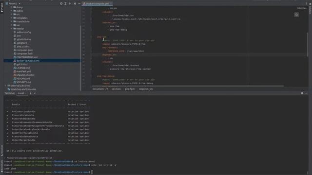The width and height of the screenshot is (312, 175).
Task: Select .gitattributes in the tree
Action: [24, 39]
